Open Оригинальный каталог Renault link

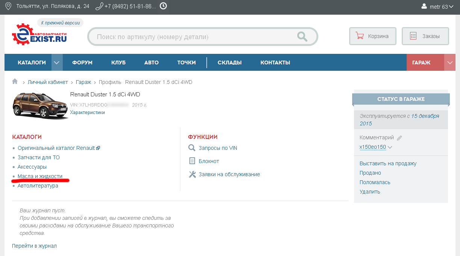click(x=56, y=148)
